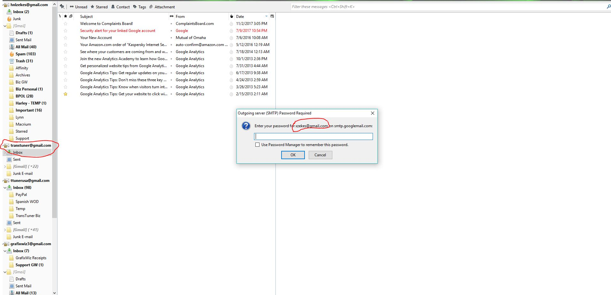Expand the [Gmail] (41) folder
This screenshot has height=295, width=611.
coord(5,230)
